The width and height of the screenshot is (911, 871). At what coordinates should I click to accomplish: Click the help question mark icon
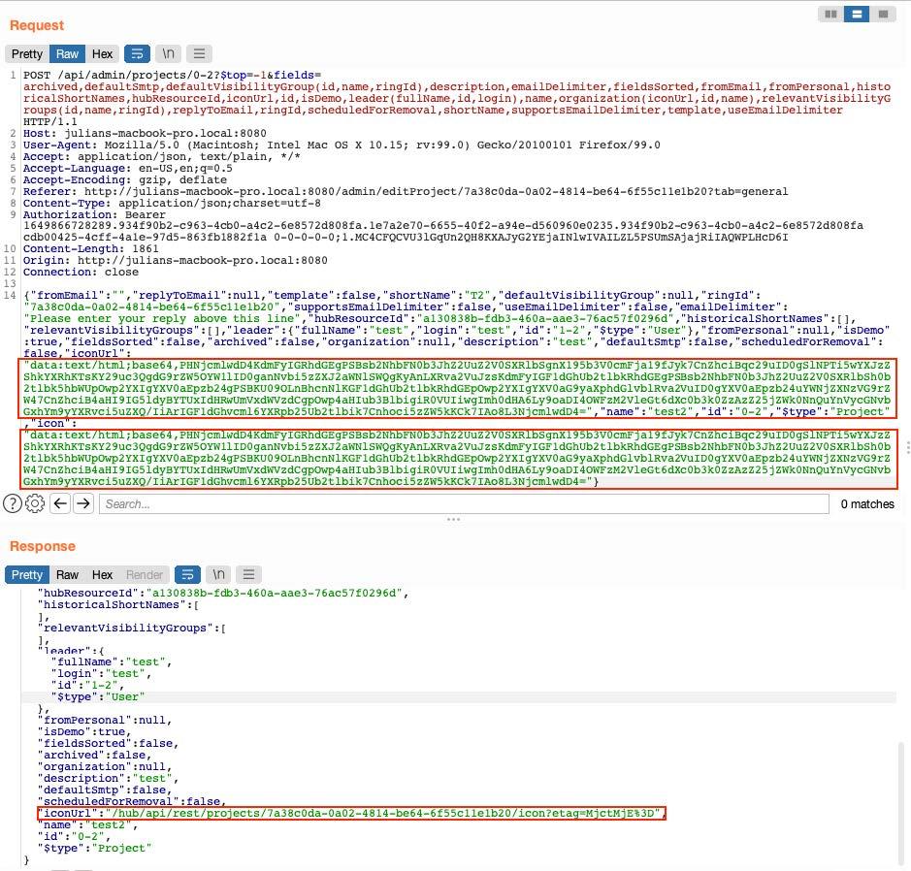coord(13,502)
